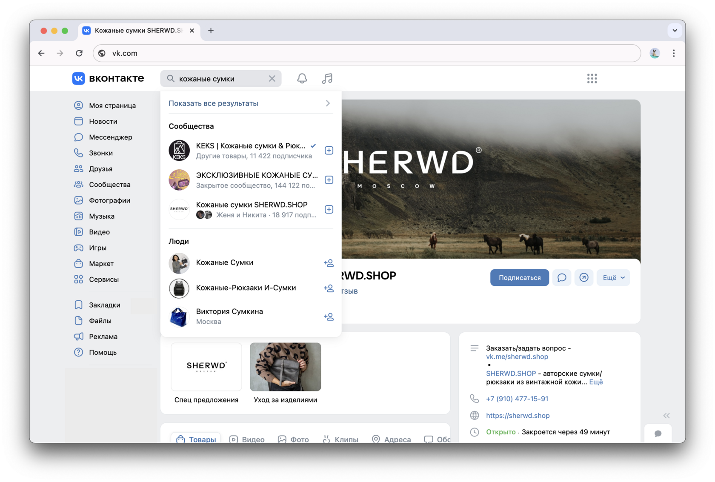
Task: Show all search results link
Action: pyautogui.click(x=213, y=103)
